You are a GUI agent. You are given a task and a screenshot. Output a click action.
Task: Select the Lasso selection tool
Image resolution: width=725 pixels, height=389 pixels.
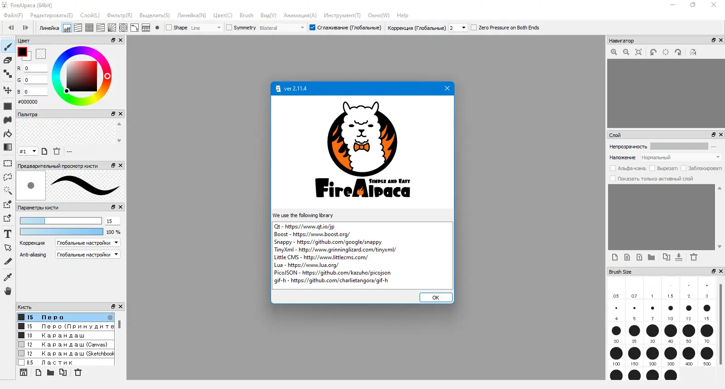[8, 177]
